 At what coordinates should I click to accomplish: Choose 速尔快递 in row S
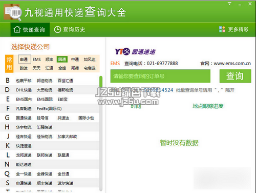coord(66,183)
